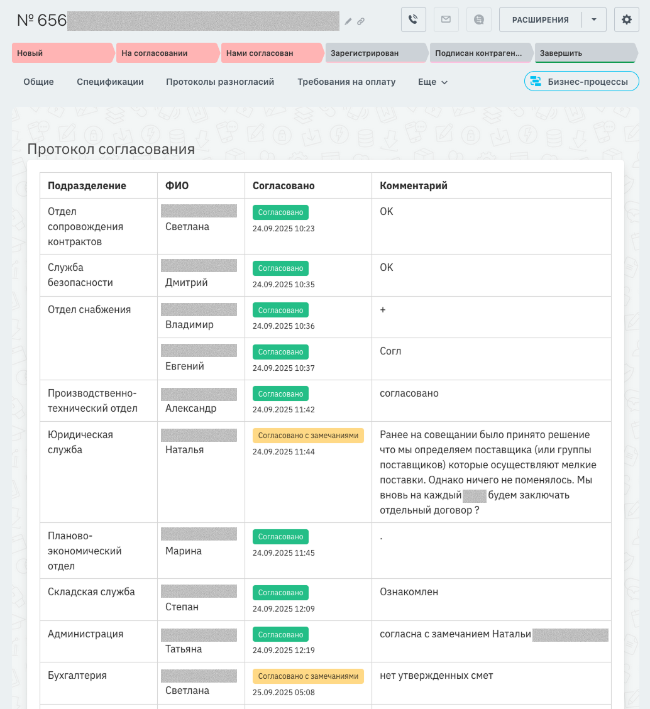This screenshot has height=709, width=650.
Task: Select the На согласовании stage
Action: click(167, 53)
